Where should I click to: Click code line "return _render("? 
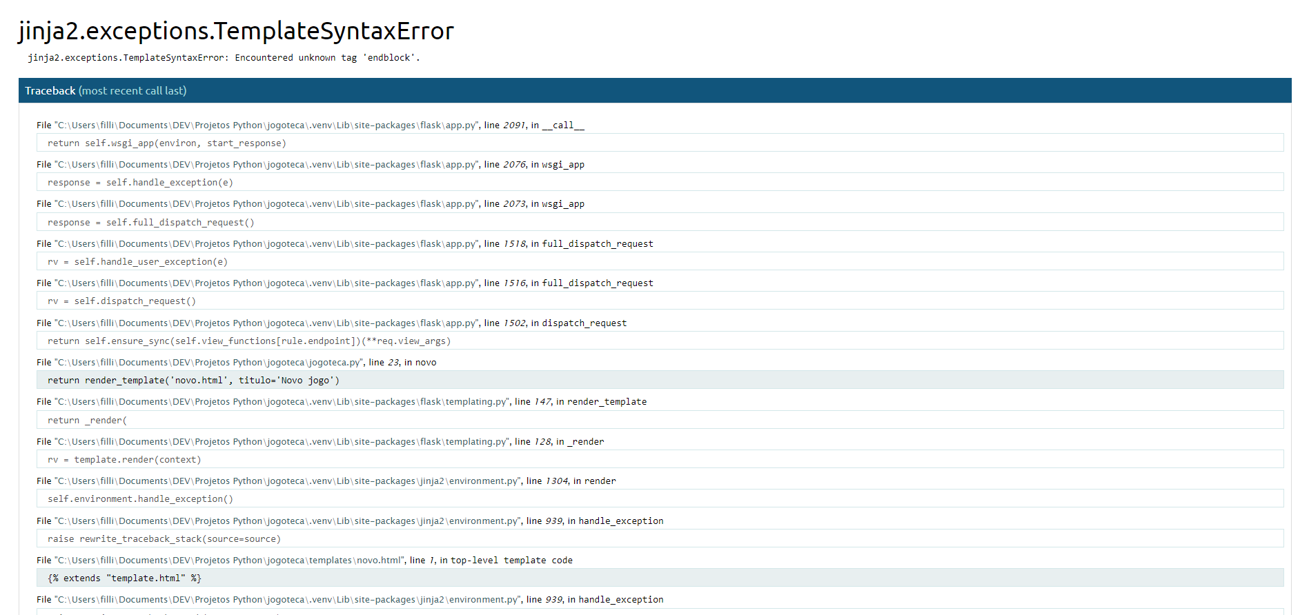click(660, 420)
